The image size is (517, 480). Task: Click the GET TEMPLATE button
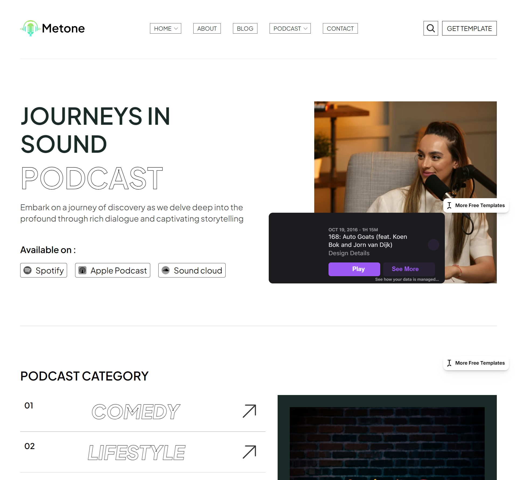point(469,29)
